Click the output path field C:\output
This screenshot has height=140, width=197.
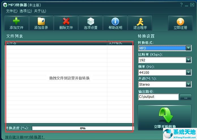158,97
